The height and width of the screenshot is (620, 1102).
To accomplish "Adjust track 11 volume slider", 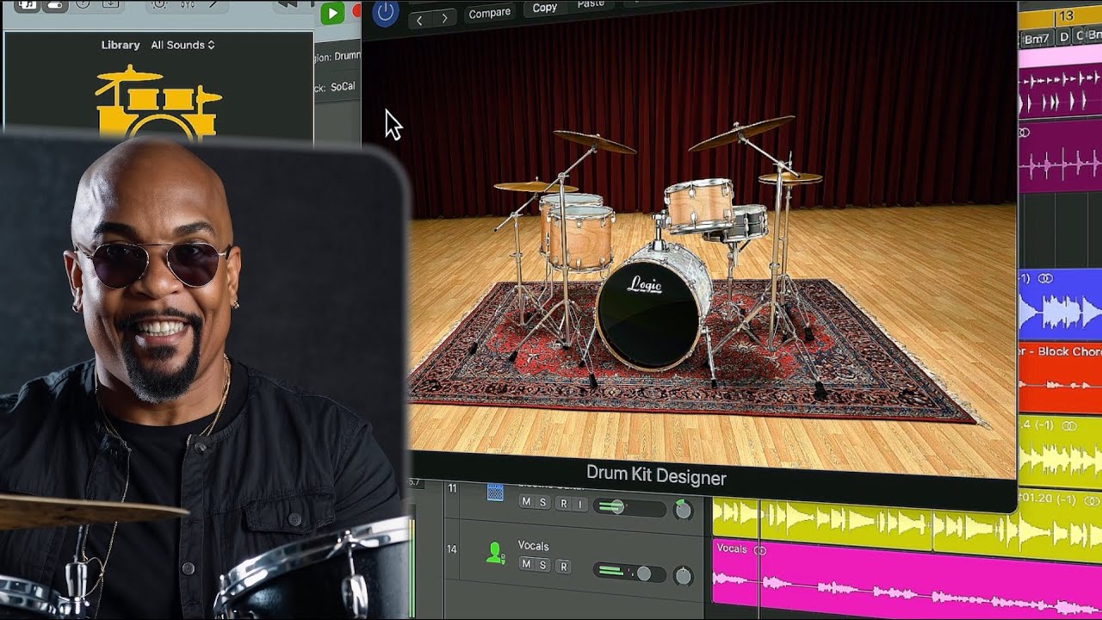I will pyautogui.click(x=628, y=508).
